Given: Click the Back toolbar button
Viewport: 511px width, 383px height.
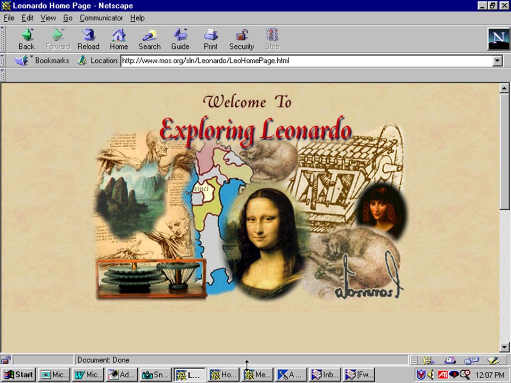Looking at the screenshot, I should [27, 39].
